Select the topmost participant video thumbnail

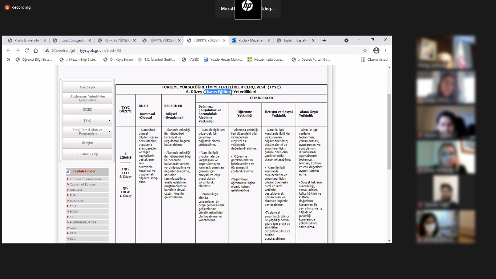(x=446, y=52)
